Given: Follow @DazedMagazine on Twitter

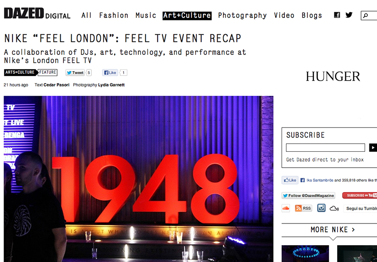Looking at the screenshot, I should 309,196.
